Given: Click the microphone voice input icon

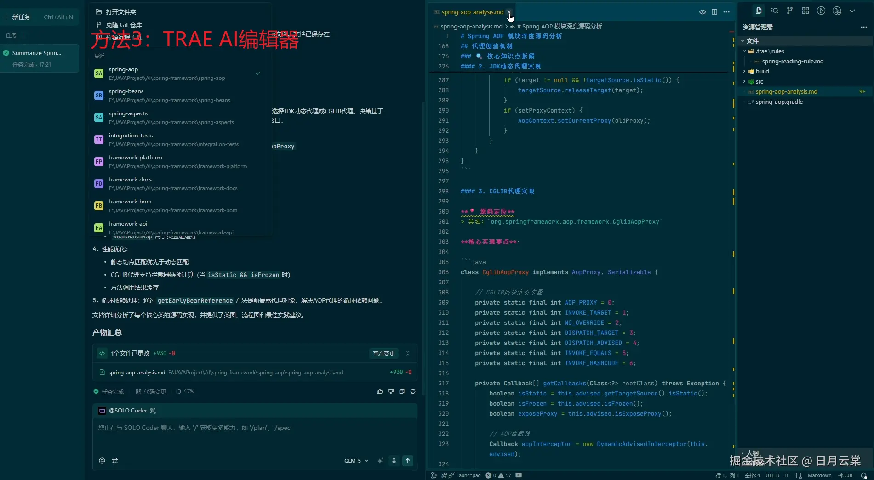Looking at the screenshot, I should pos(394,461).
